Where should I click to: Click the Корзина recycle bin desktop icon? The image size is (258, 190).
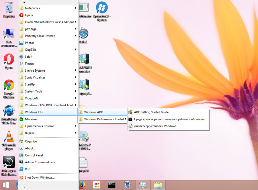point(9,10)
